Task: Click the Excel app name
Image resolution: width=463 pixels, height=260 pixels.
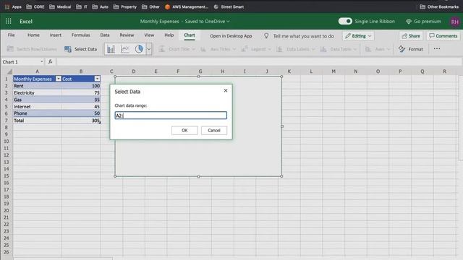Action: point(26,21)
